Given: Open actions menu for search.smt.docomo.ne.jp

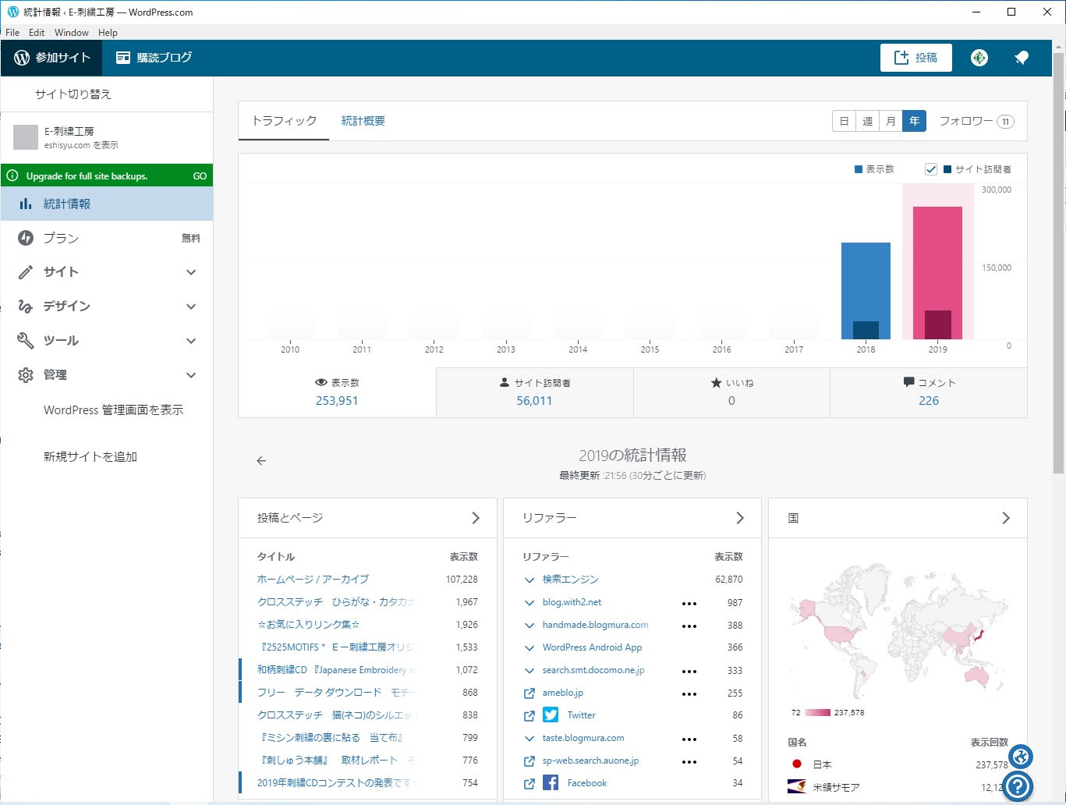Looking at the screenshot, I should 689,671.
